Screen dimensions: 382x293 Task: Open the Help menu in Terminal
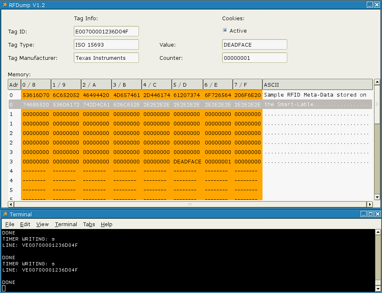point(106,224)
